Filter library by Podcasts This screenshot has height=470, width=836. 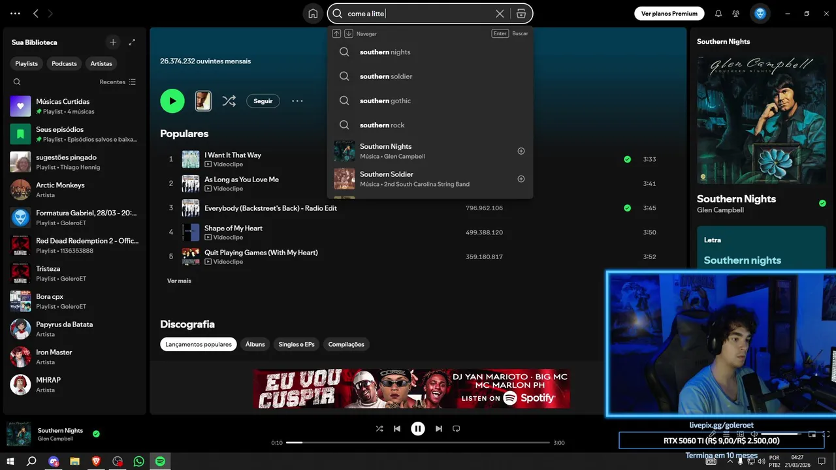(64, 63)
